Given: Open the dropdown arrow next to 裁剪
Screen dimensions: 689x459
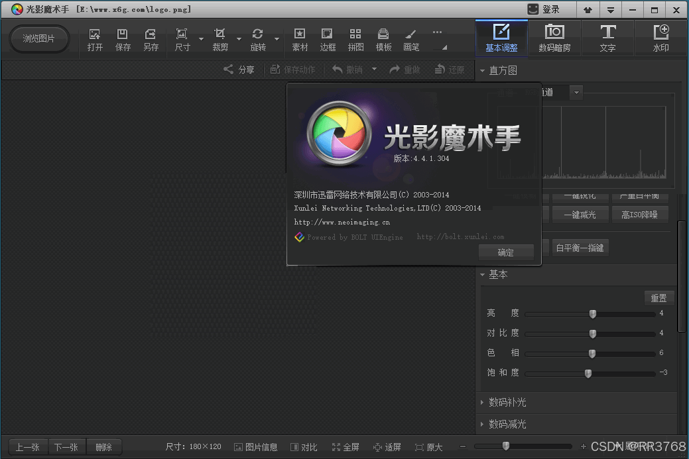Looking at the screenshot, I should [239, 39].
